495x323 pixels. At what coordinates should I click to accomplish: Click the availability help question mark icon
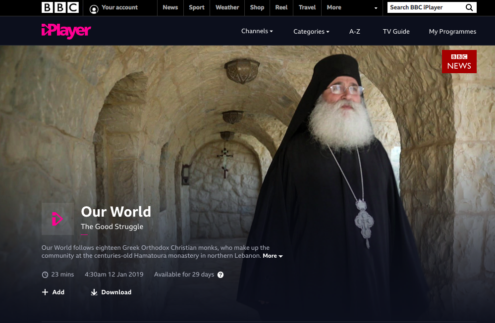click(220, 275)
